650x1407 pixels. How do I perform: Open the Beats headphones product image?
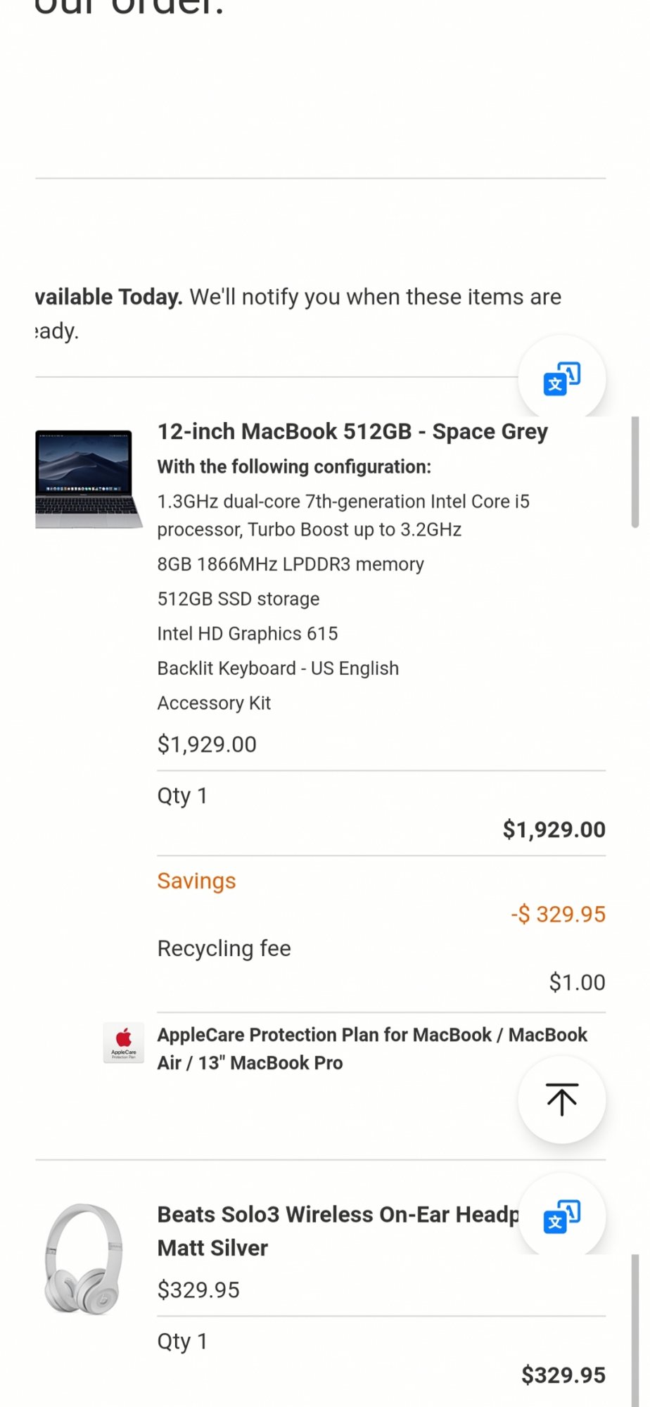click(x=84, y=1259)
